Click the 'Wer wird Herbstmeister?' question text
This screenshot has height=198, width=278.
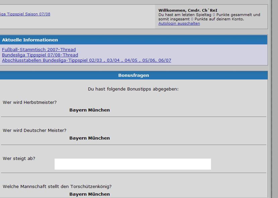(x=30, y=102)
